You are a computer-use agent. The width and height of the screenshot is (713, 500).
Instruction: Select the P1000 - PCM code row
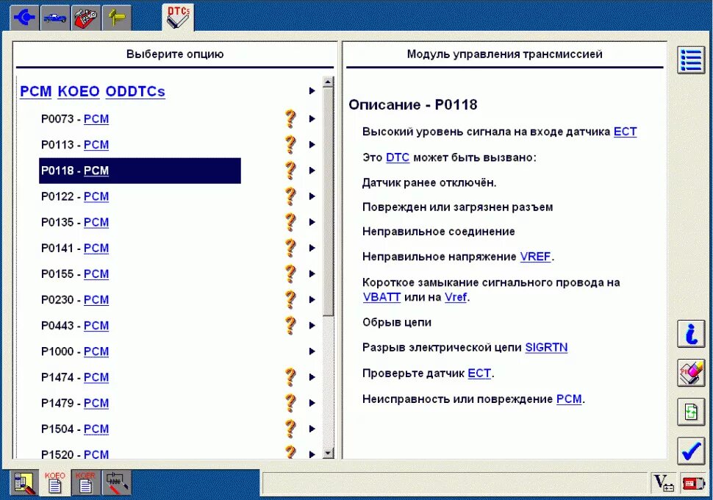(x=75, y=351)
